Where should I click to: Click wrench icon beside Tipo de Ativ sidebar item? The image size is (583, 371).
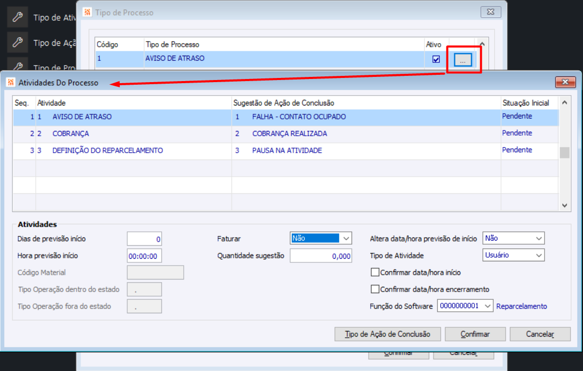point(18,17)
